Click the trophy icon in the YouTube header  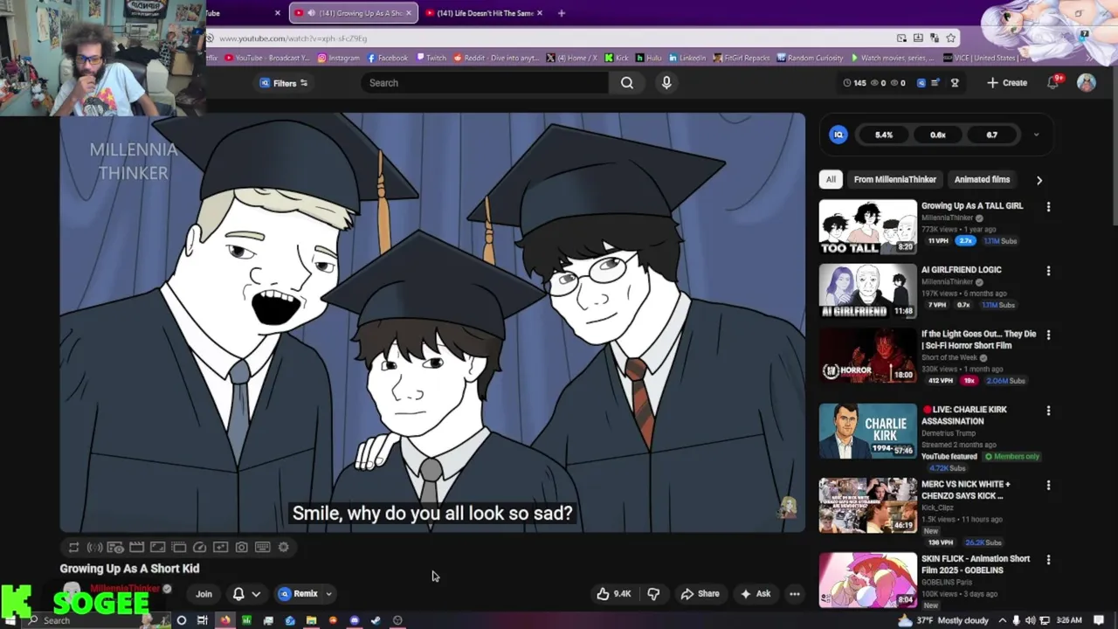tap(955, 83)
